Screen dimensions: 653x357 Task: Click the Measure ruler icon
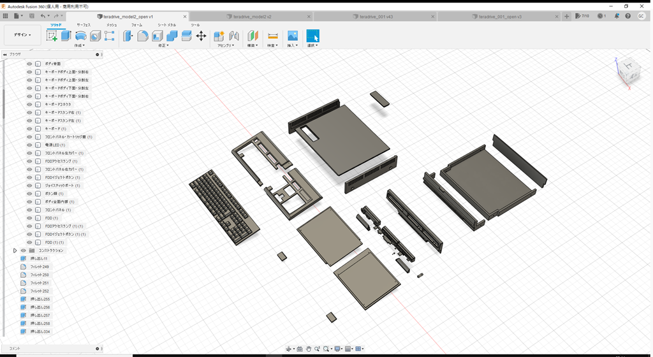click(272, 36)
